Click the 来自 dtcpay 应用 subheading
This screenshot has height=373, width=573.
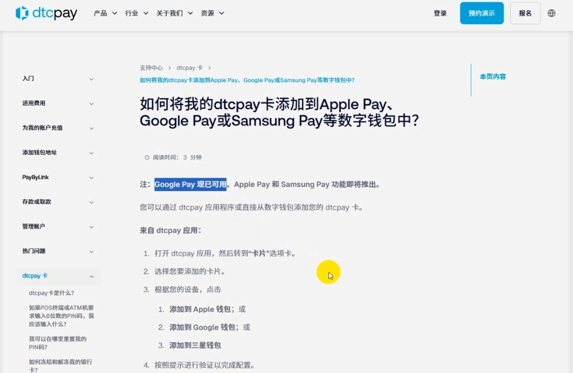click(170, 231)
